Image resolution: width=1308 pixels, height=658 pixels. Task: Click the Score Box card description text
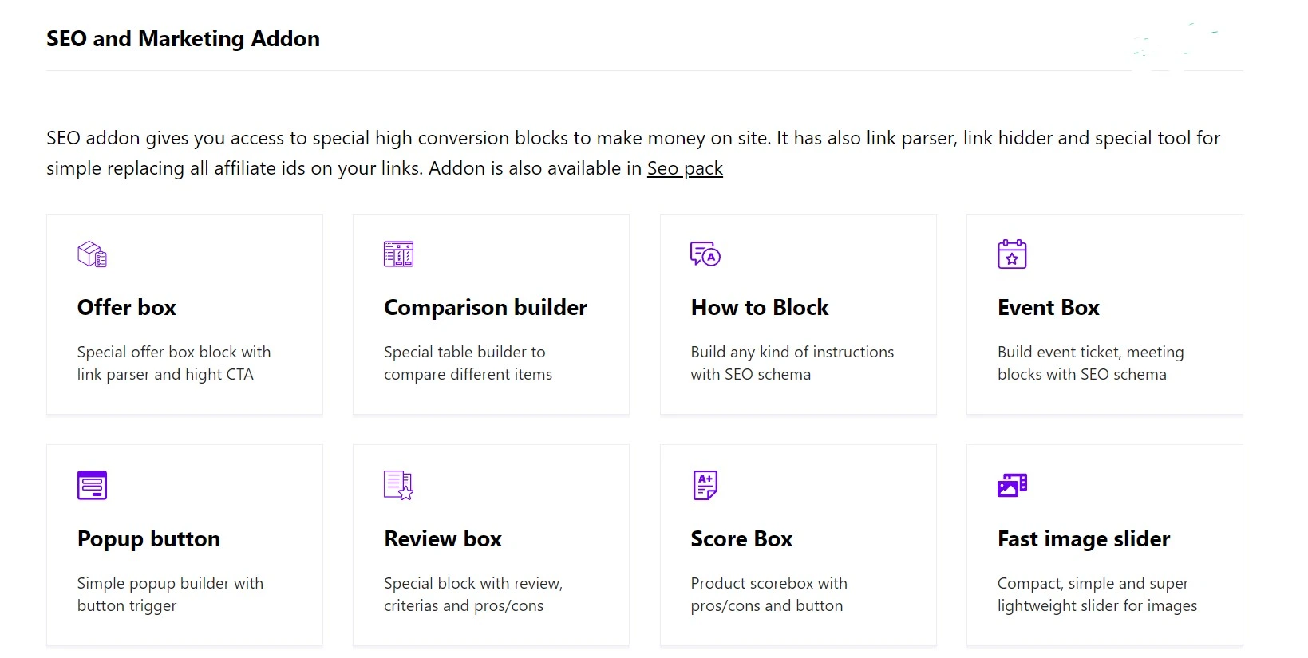(769, 594)
